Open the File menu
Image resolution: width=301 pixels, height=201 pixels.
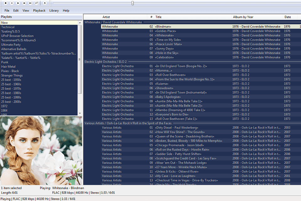coord(7,10)
